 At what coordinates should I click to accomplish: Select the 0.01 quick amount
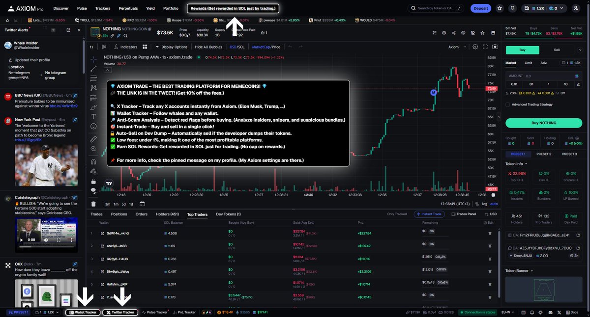514,84
